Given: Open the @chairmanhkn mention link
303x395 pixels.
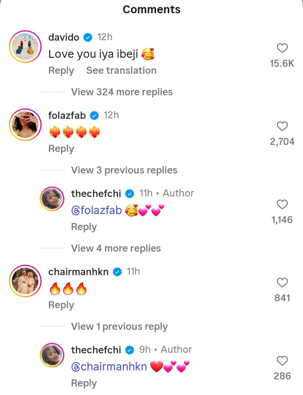Looking at the screenshot, I should point(109,366).
